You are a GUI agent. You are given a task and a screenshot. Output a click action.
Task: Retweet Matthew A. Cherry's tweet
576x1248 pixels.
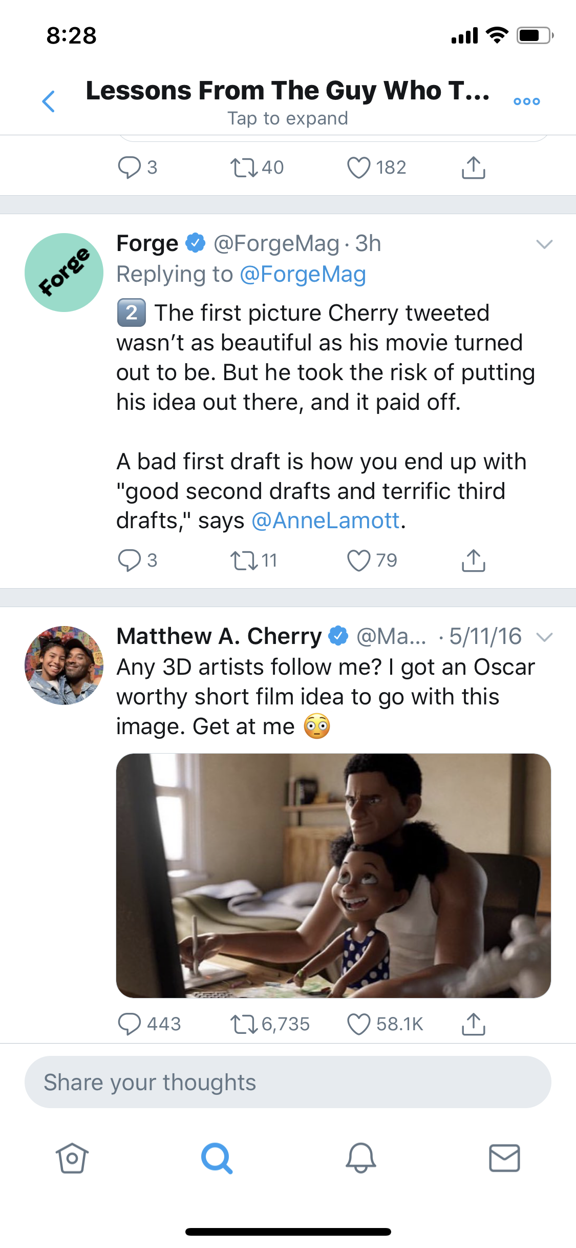coord(244,1024)
